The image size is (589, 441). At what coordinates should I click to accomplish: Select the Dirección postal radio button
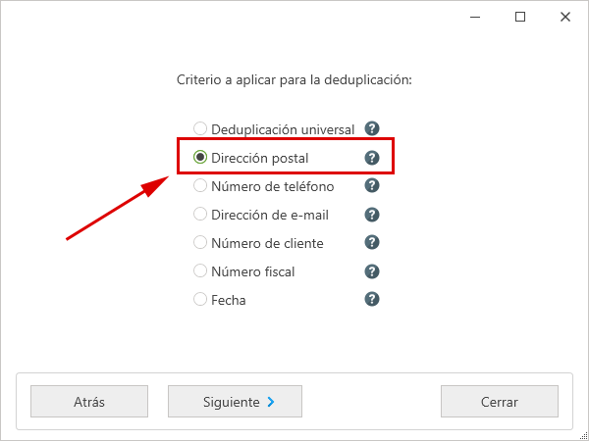tap(200, 158)
